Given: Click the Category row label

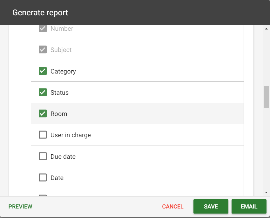Looking at the screenshot, I should 63,71.
